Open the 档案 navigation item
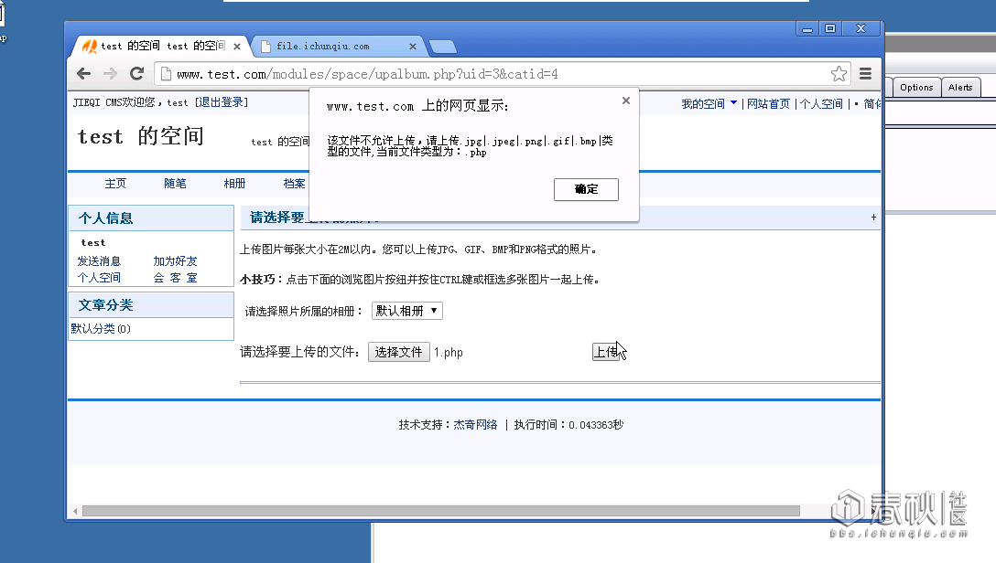 coord(294,183)
